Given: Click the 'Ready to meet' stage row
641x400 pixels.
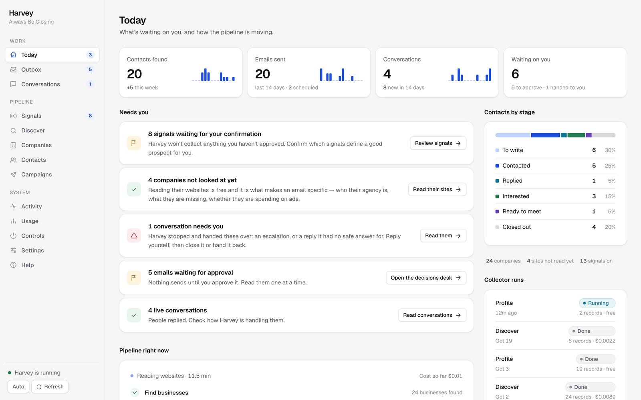Looking at the screenshot, I should pos(555,212).
